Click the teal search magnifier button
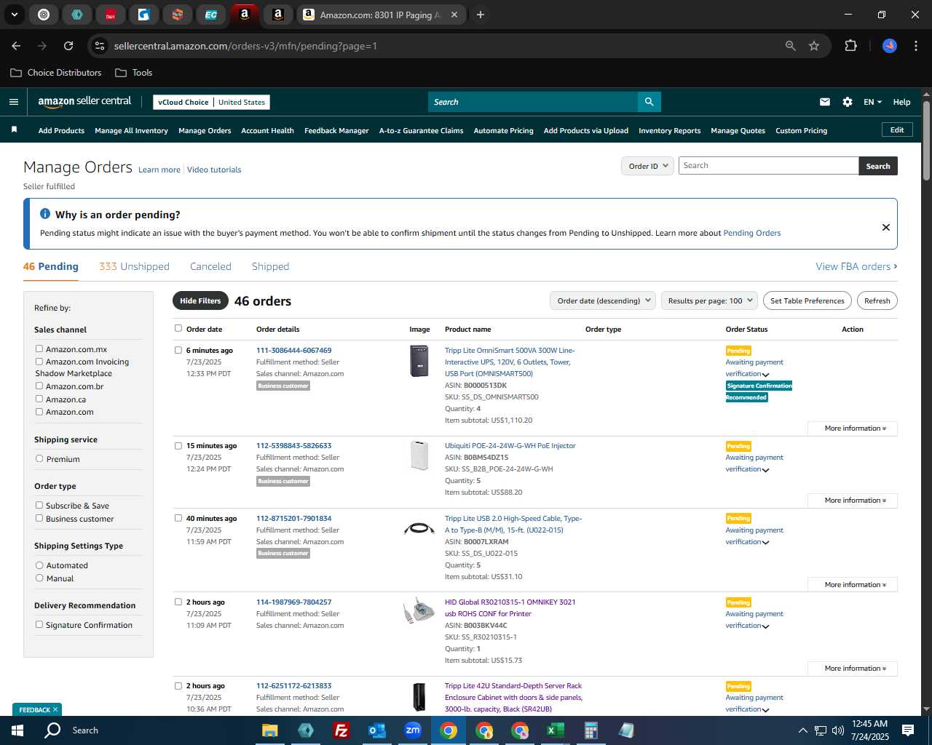Image resolution: width=932 pixels, height=745 pixels. tap(649, 102)
